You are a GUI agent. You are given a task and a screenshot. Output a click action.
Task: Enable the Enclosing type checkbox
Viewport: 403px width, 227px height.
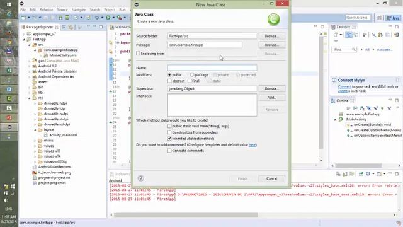click(139, 54)
